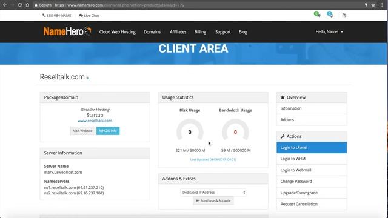This screenshot has width=388, height=218.
Task: Click 59 M / 500000 M bandwidth value
Action: click(236, 150)
